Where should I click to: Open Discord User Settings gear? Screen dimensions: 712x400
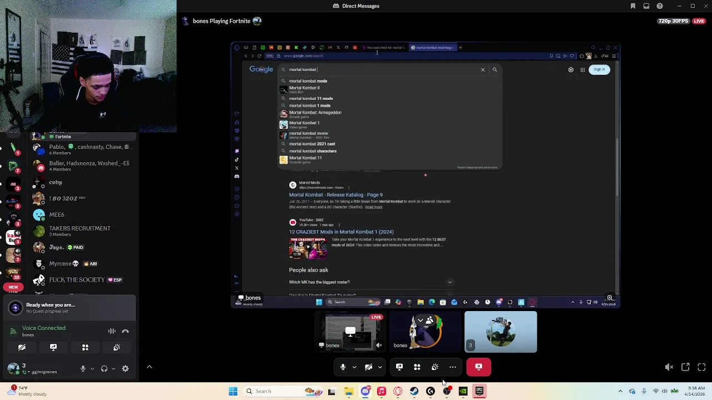pyautogui.click(x=125, y=368)
